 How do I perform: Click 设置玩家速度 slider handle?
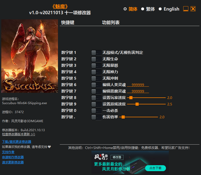point(131,98)
